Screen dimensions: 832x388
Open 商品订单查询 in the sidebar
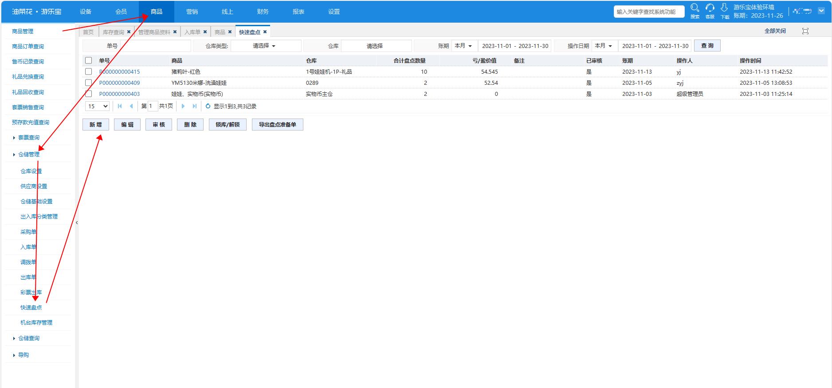pyautogui.click(x=28, y=47)
